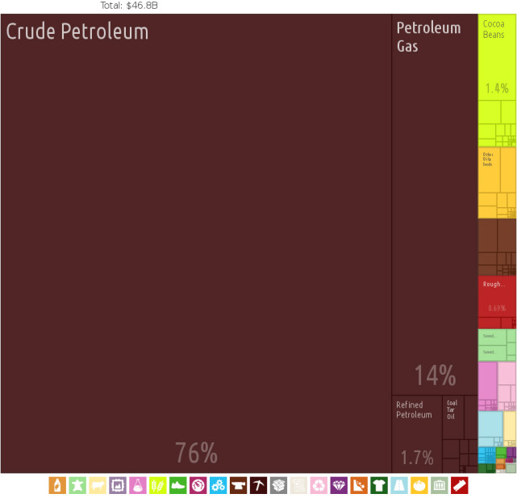Image resolution: width=517 pixels, height=498 pixels.
Task: Select the dark pickaxe mineral category icon
Action: click(x=258, y=485)
